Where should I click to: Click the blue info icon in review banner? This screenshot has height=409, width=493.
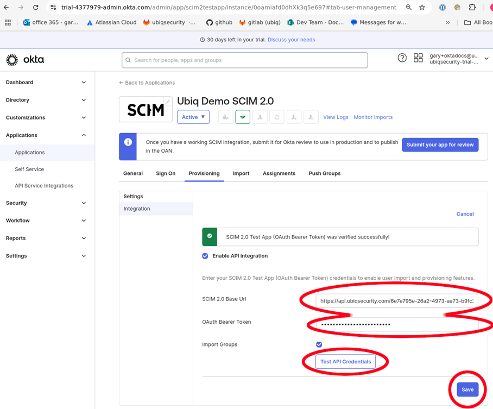tap(128, 142)
